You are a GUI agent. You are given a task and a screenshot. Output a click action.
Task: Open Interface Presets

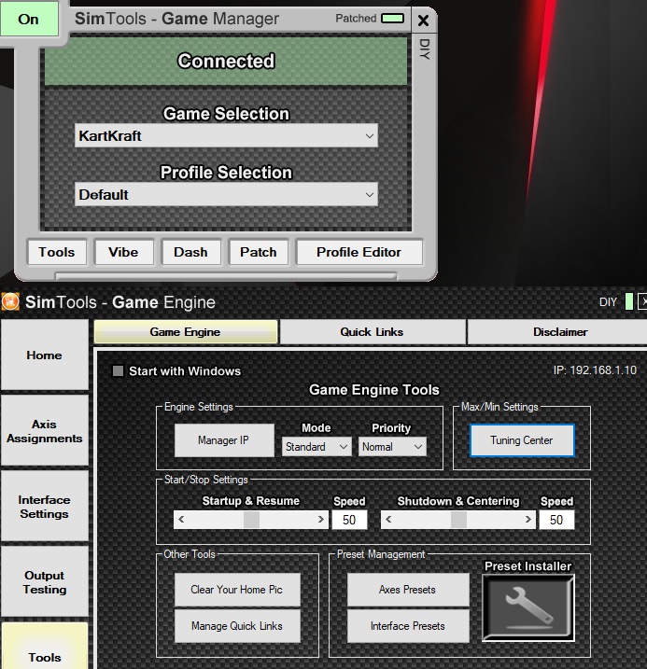click(x=408, y=626)
